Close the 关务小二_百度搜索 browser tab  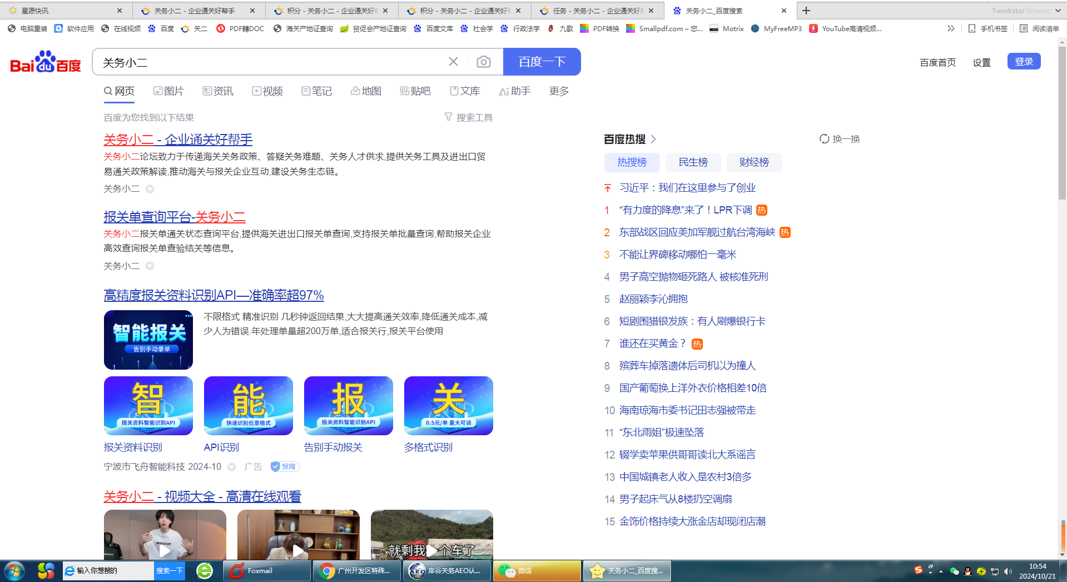coord(784,11)
